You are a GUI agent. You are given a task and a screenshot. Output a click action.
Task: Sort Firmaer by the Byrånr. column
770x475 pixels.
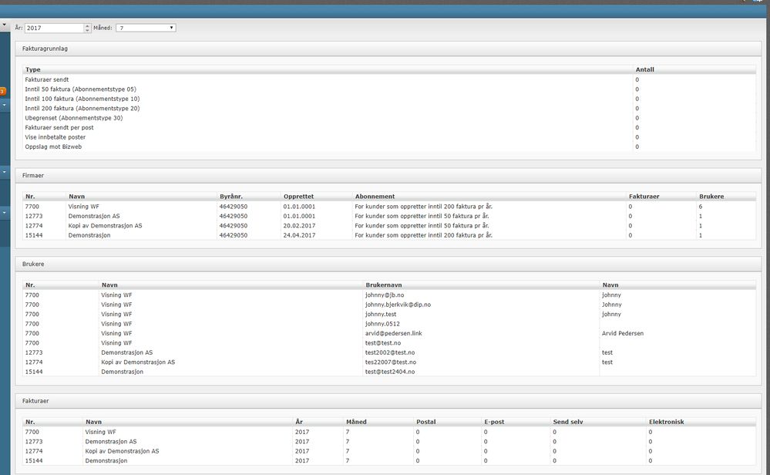click(248, 196)
